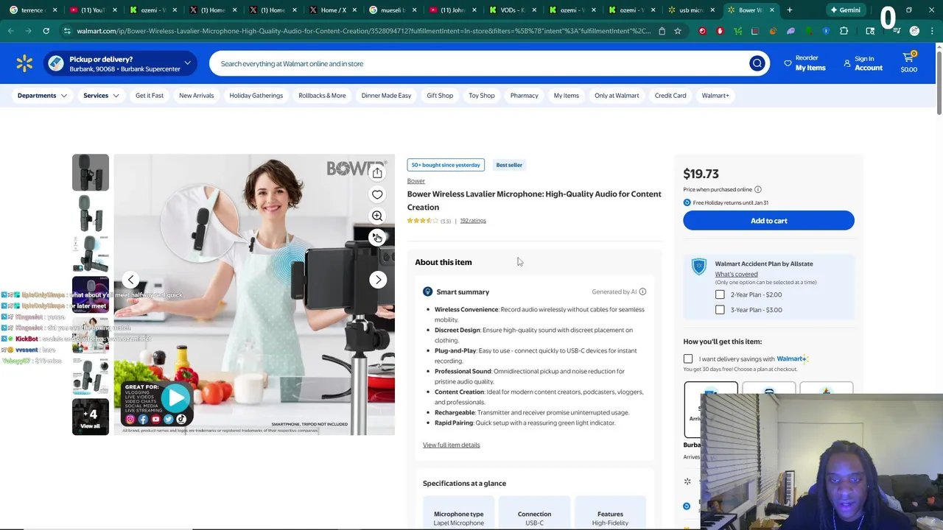Click the Walmart spark logo
Image resolution: width=943 pixels, height=530 pixels.
click(24, 63)
